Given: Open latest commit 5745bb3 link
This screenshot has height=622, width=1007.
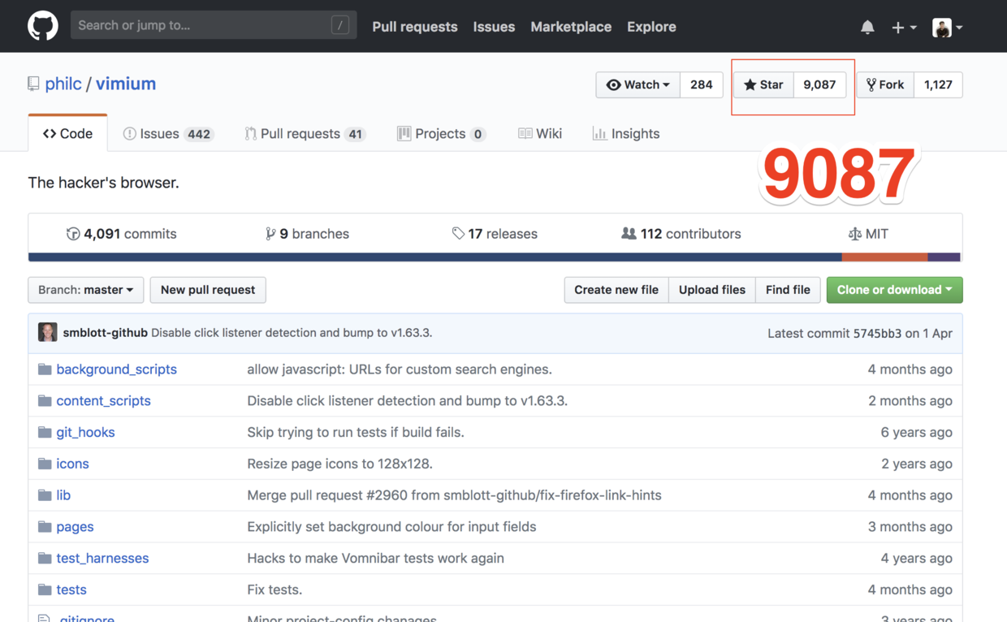Looking at the screenshot, I should (877, 333).
